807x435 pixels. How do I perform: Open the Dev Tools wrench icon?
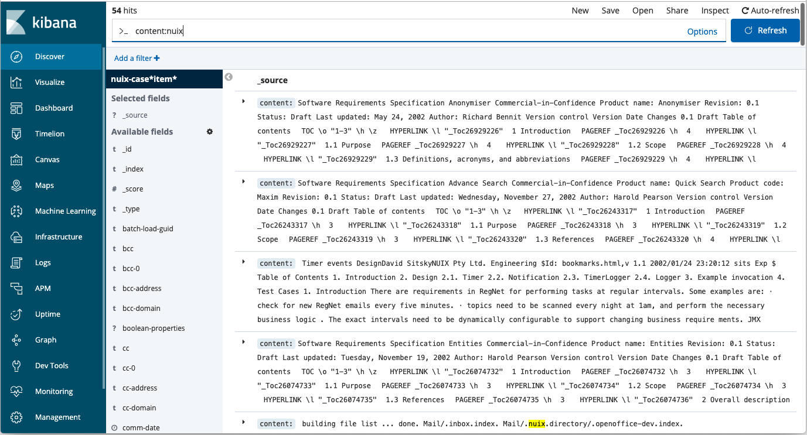(16, 366)
